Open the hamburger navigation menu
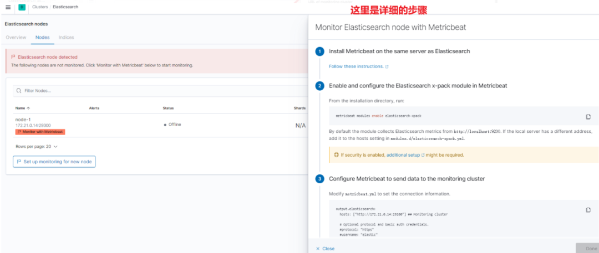Image resolution: width=599 pixels, height=253 pixels. click(x=8, y=7)
